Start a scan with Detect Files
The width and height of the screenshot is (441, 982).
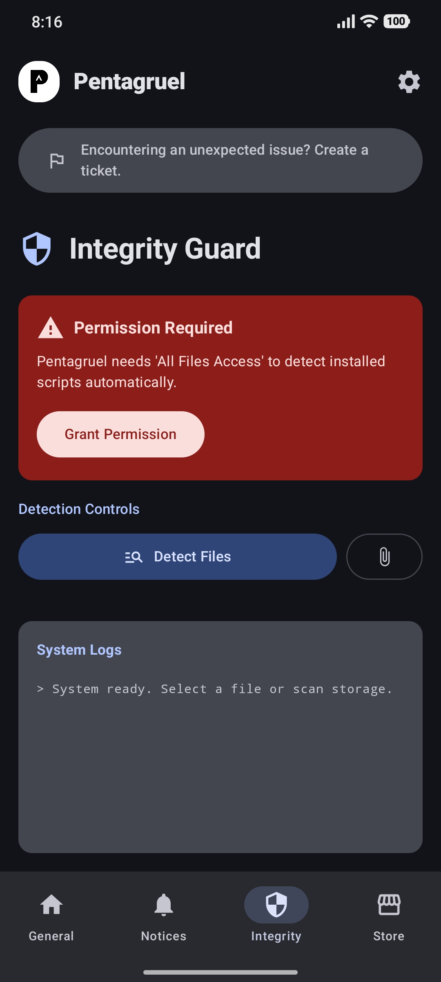[x=177, y=556]
